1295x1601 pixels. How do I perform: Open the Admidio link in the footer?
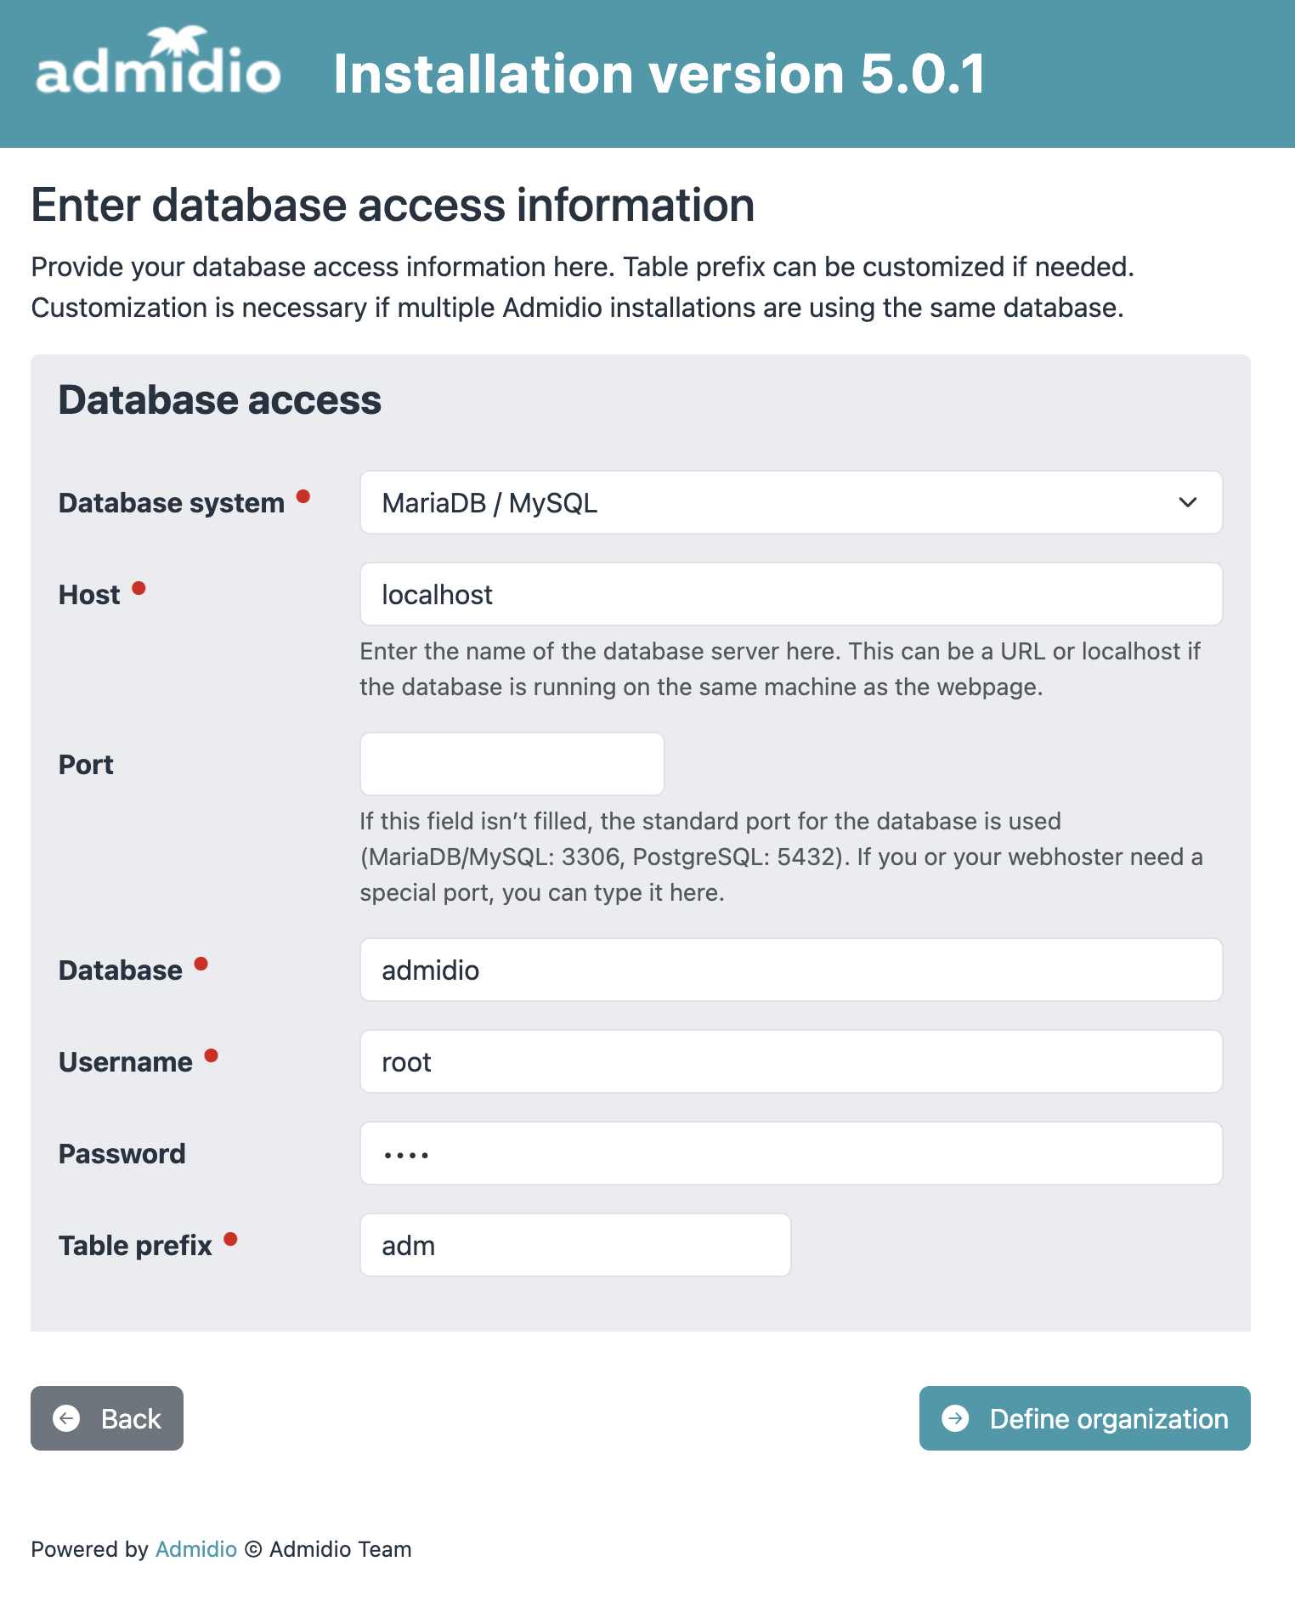(x=196, y=1549)
